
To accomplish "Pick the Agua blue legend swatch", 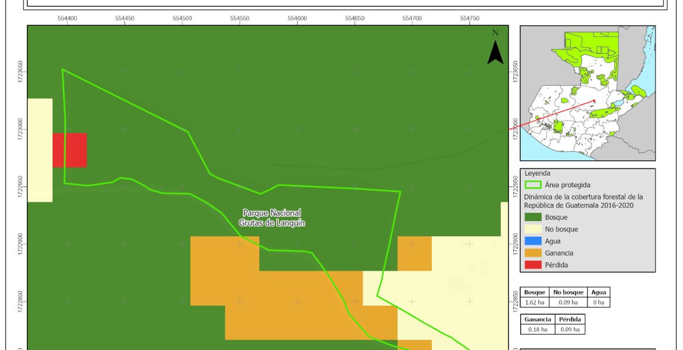I will pos(532,241).
